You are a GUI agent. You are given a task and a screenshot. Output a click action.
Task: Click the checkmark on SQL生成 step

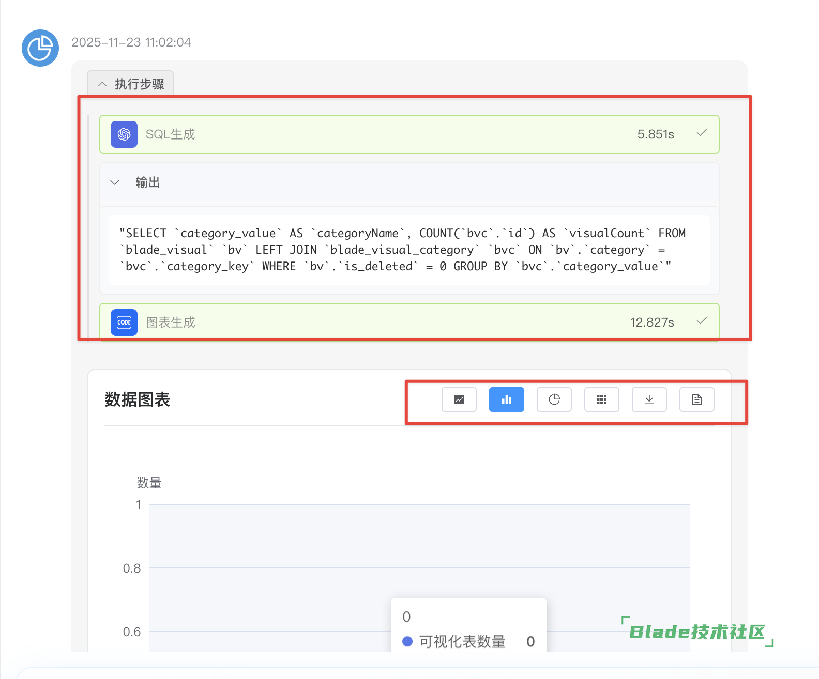pos(702,133)
